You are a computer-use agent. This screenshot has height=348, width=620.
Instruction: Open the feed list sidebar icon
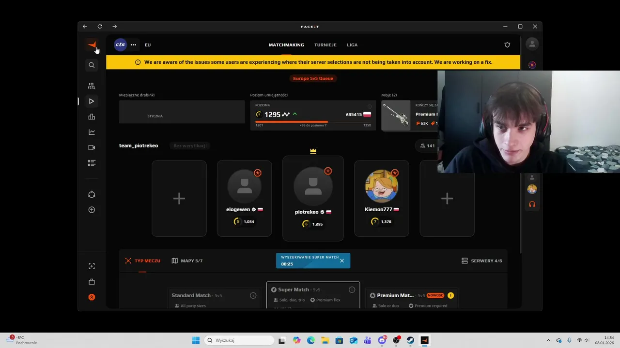(x=92, y=163)
